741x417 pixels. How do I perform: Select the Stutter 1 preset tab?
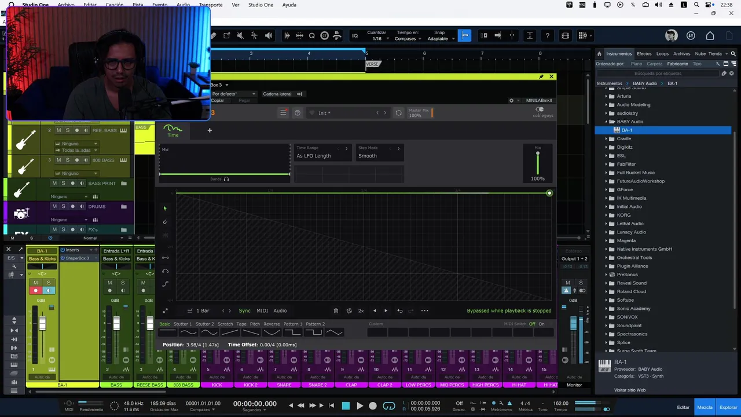(182, 324)
